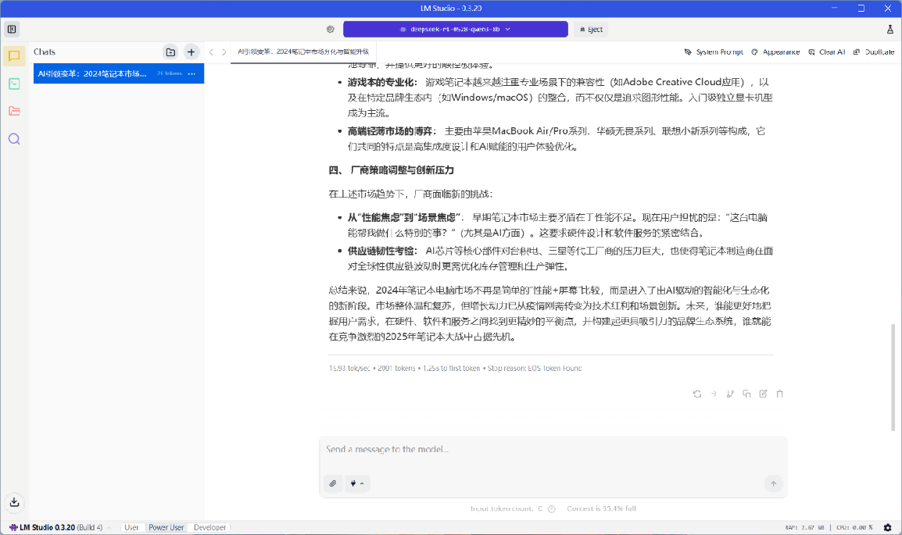This screenshot has width=902, height=535.
Task: Regenerate the assistant response
Action: click(696, 394)
